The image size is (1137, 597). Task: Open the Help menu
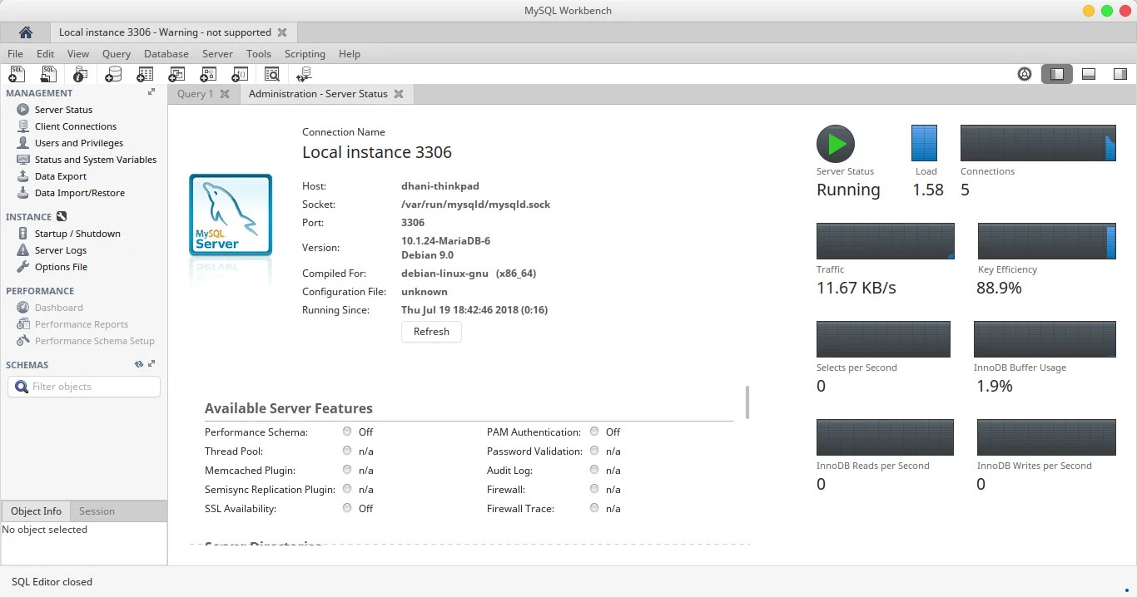click(x=350, y=54)
